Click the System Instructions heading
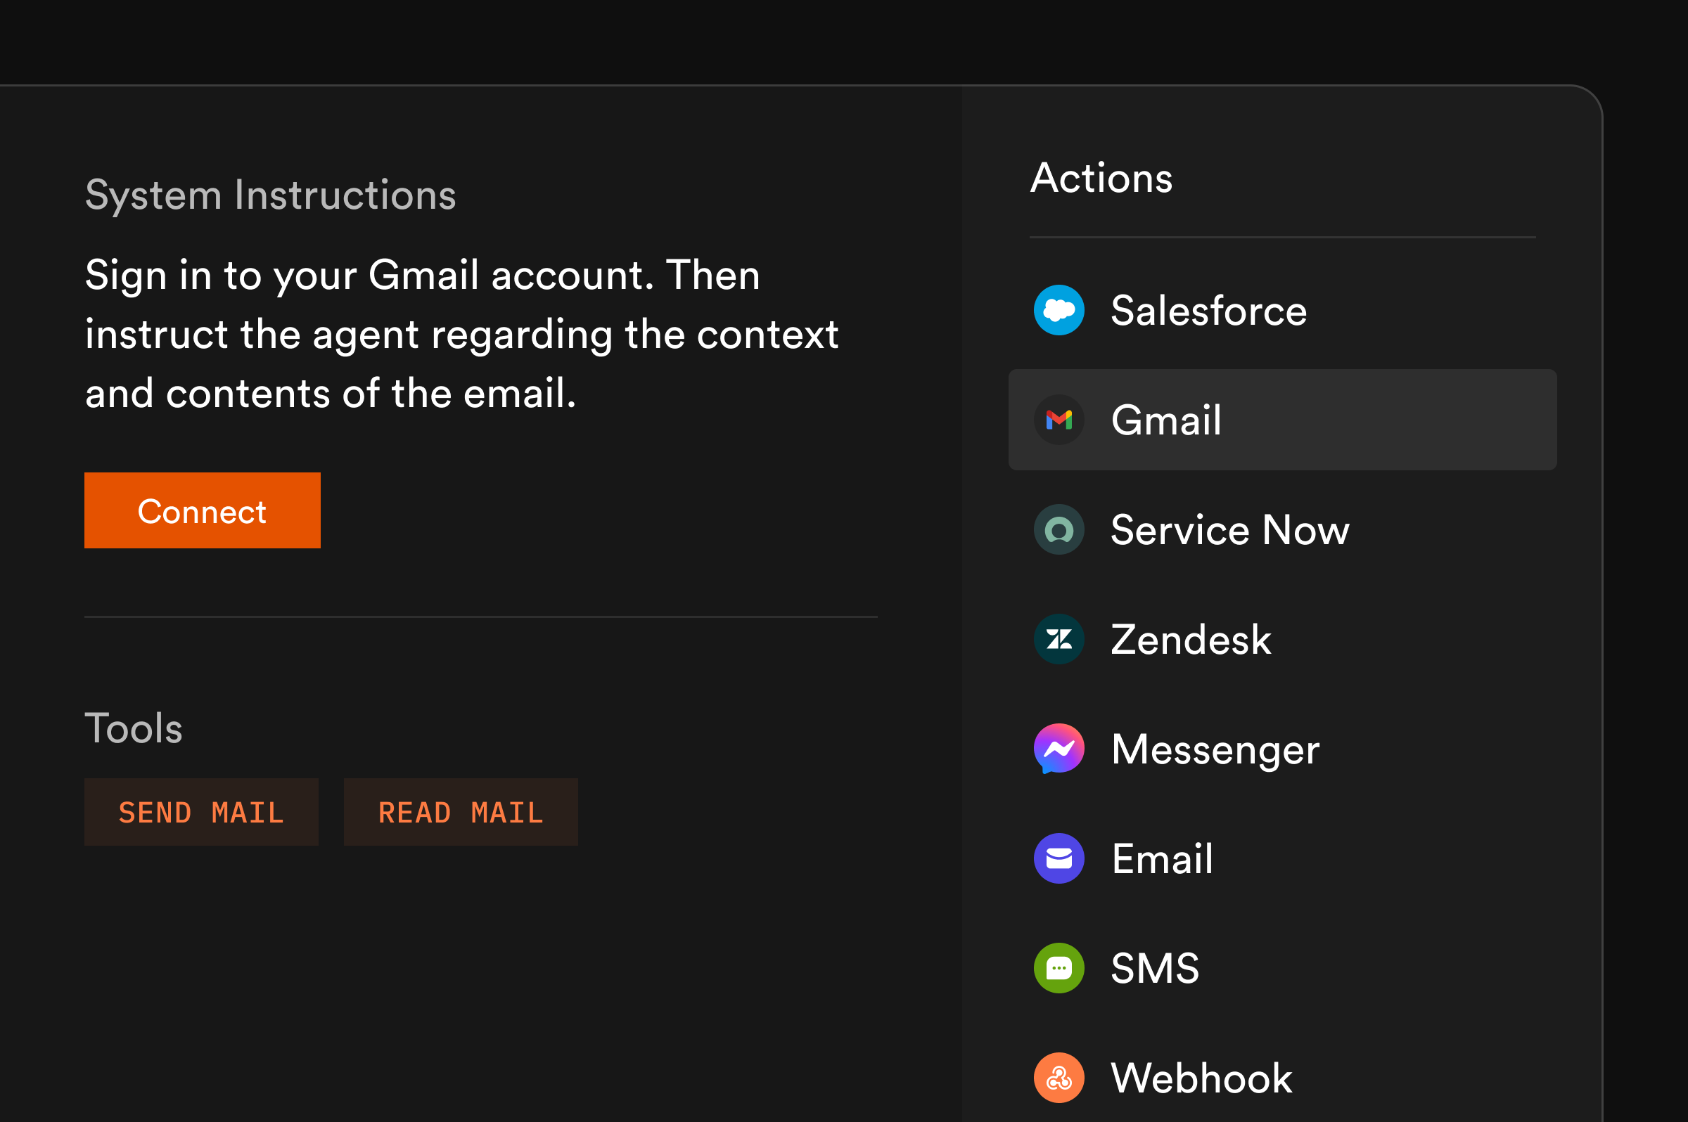This screenshot has width=1688, height=1122. point(271,195)
